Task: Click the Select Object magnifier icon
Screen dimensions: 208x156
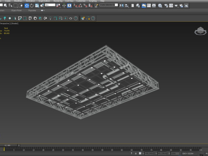Action: 5,6
